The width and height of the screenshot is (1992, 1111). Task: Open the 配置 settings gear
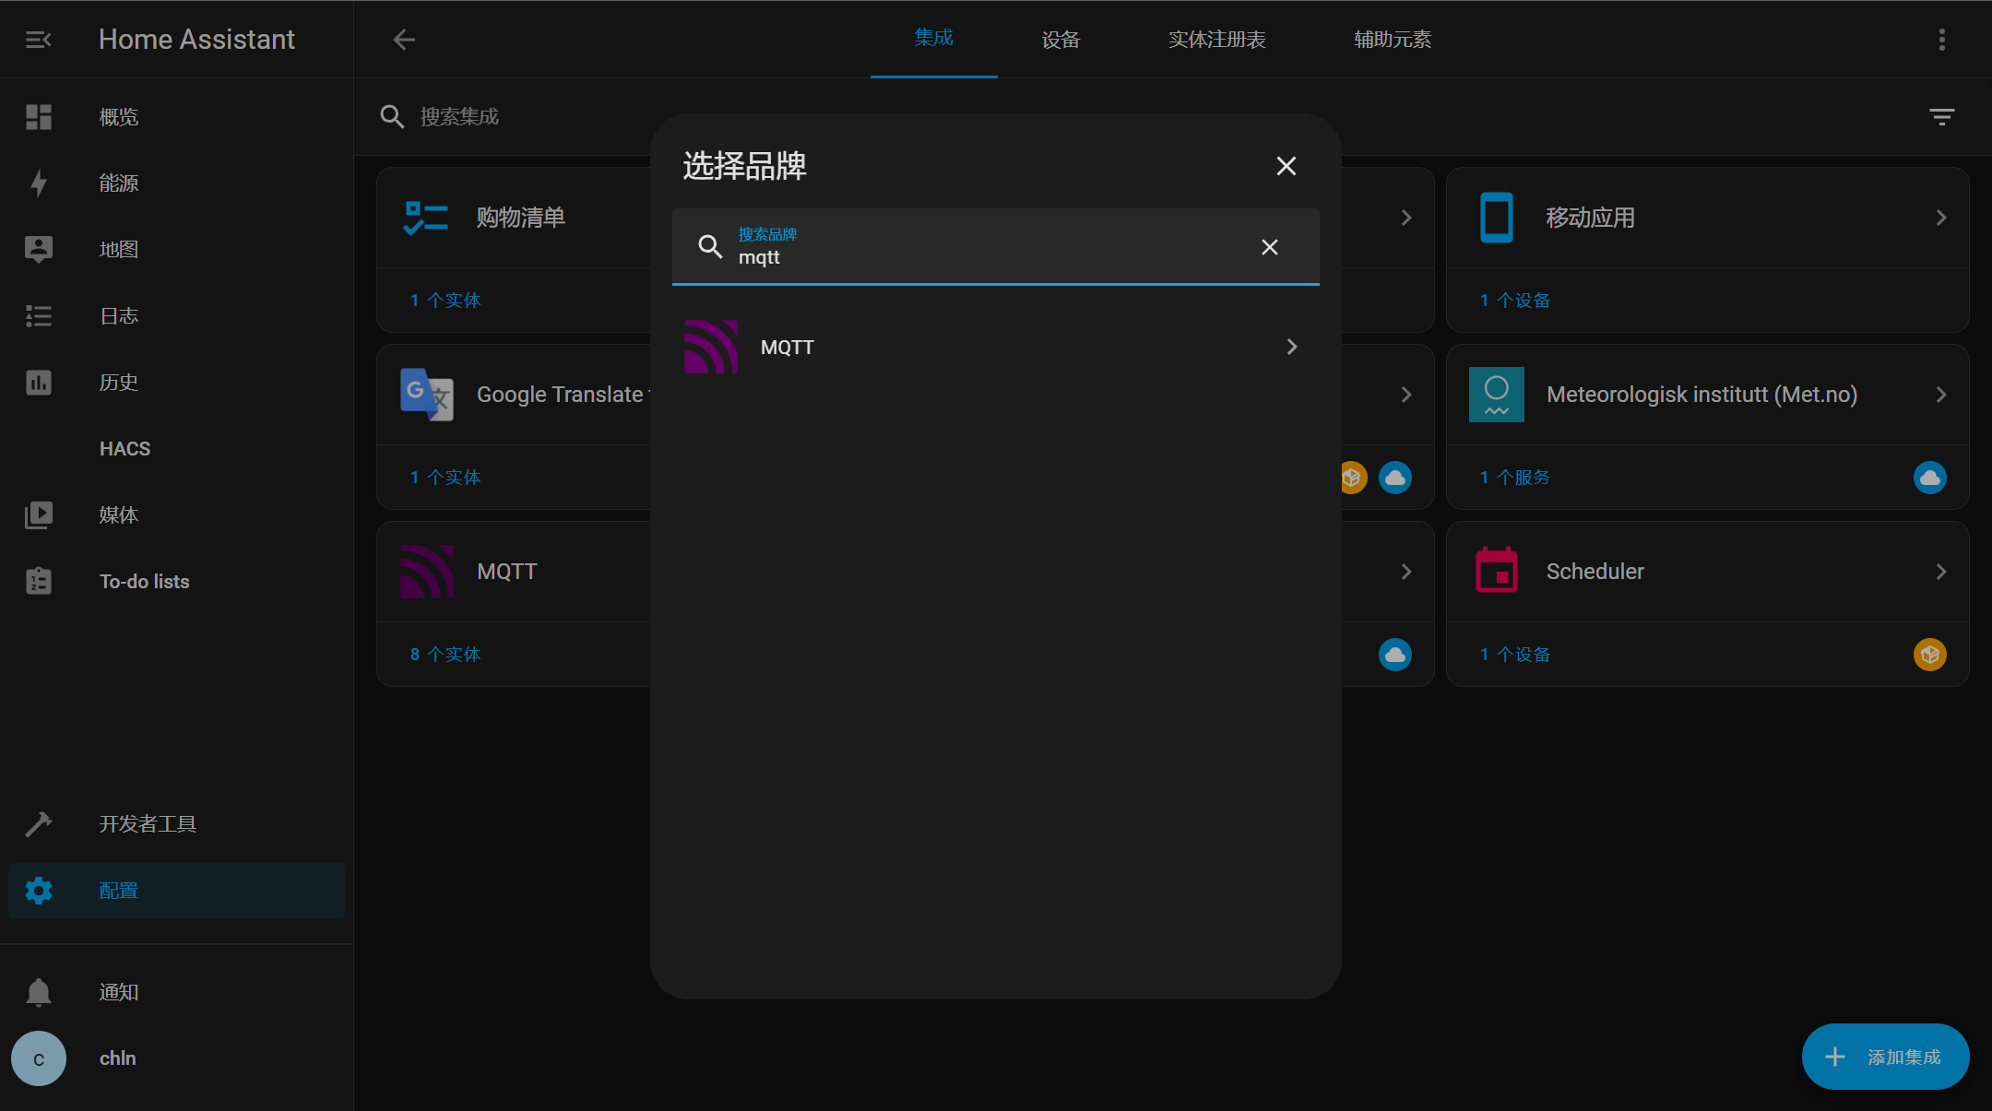39,891
